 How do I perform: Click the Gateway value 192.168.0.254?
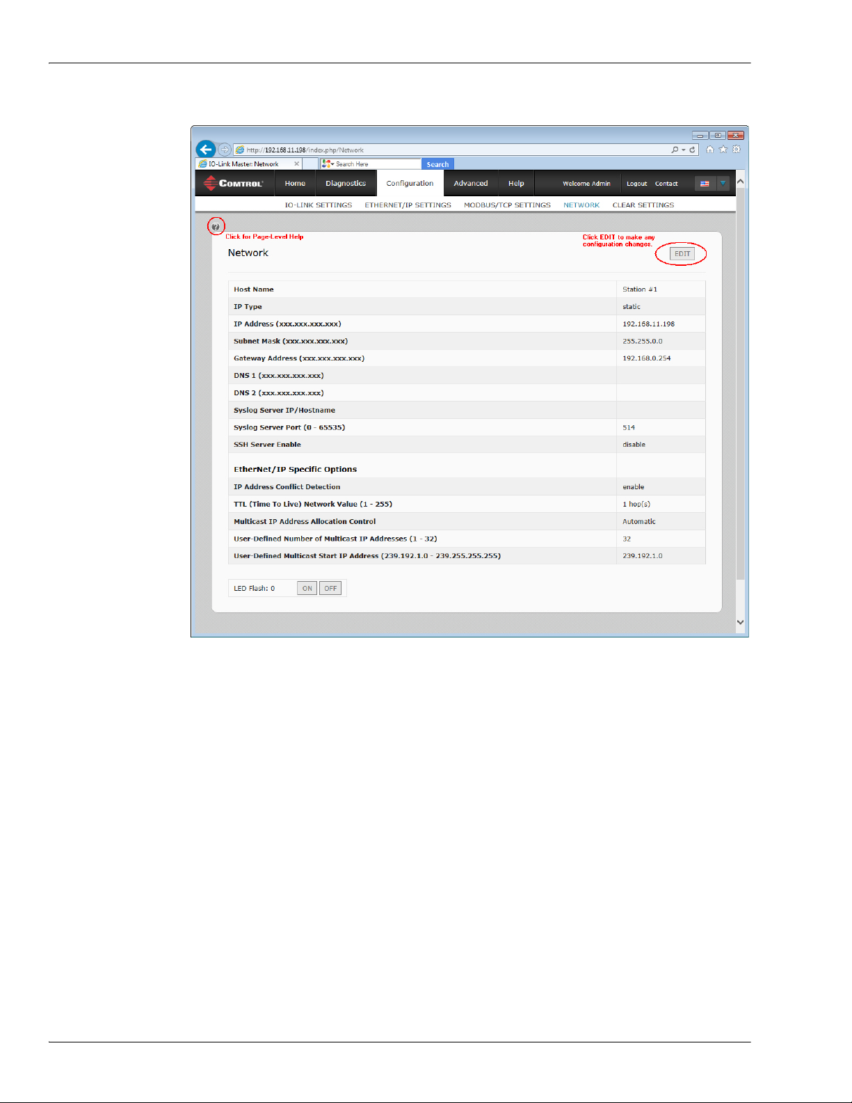tap(647, 358)
